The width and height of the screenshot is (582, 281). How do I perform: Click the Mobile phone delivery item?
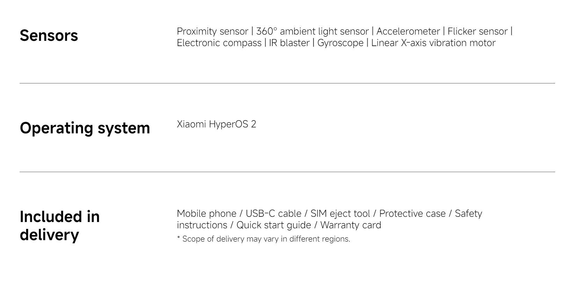point(206,214)
